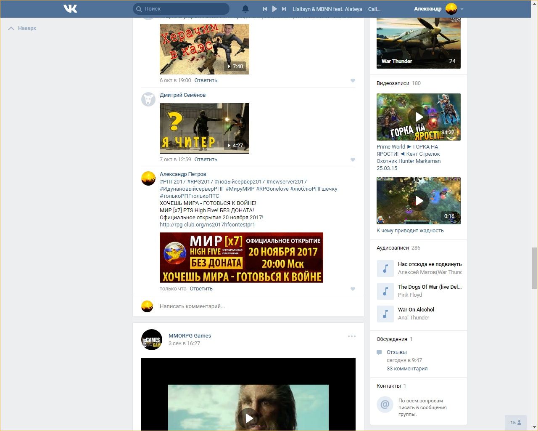Skip to next track in header player

284,9
